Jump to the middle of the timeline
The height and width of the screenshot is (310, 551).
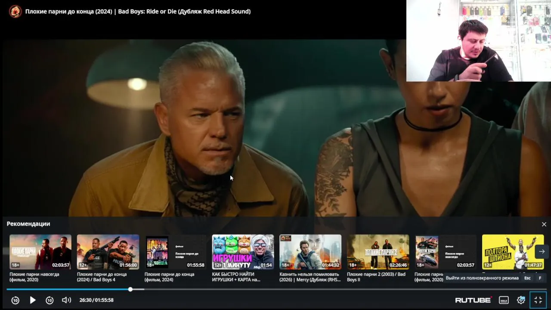[x=276, y=289]
